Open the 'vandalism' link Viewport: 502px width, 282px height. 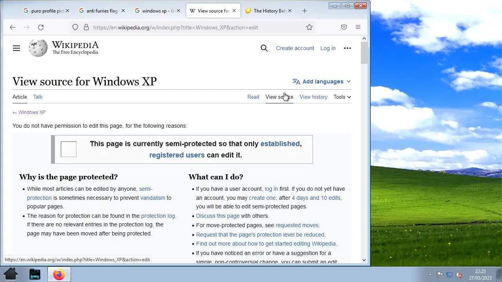153,198
